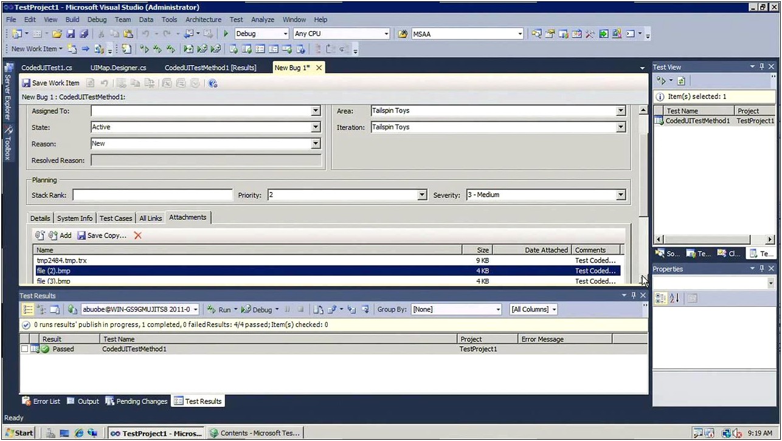Click Save Copy of the attachment
This screenshot has width=782, height=441.
(102, 235)
